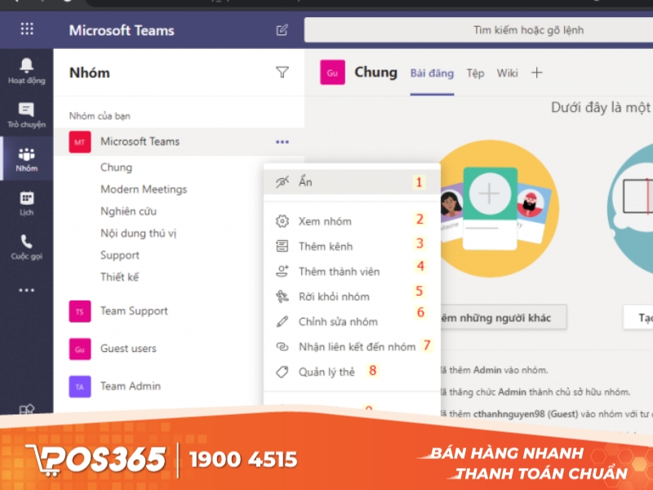653x490 pixels.
Task: Click the Tìm kiếm hoặc gõ lệnh search bar
Action: (478, 29)
